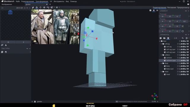The image size is (190, 107).
Task: Collapse the UV panel chevron
Action: tap(30, 8)
